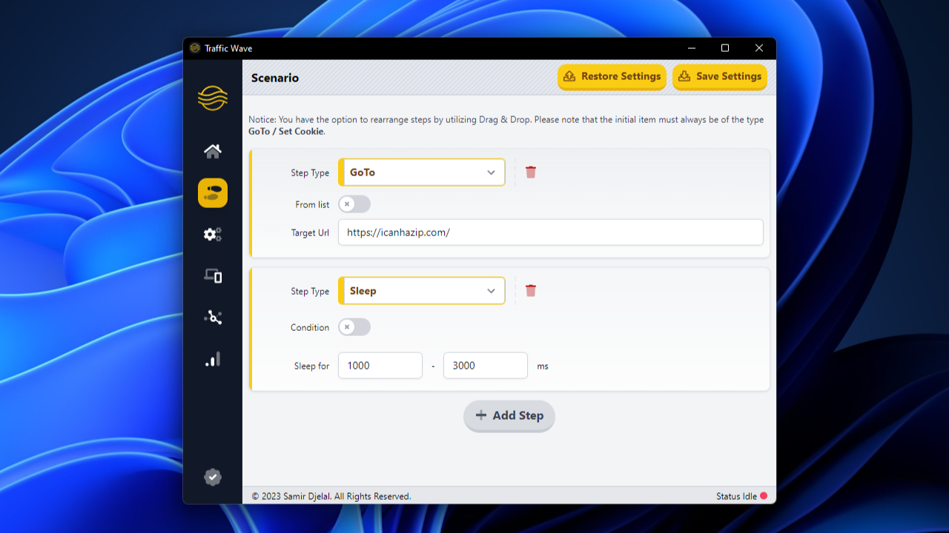Open the Settings gears icon in the sidebar

(213, 235)
